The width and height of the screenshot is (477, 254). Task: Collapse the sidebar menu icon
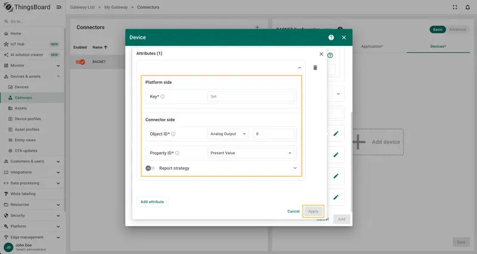click(x=59, y=7)
